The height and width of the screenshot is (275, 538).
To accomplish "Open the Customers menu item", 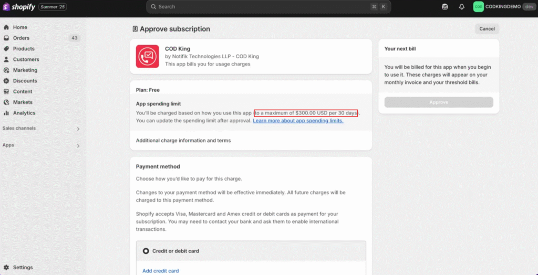I will 26,59.
